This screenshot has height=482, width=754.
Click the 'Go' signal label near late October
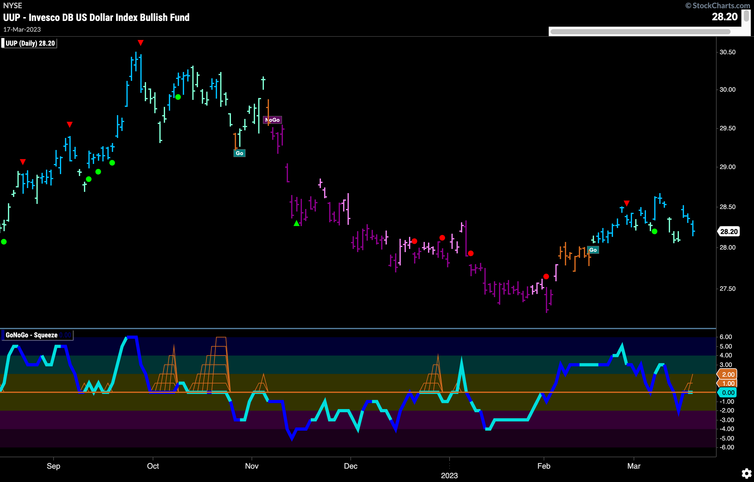[240, 153]
